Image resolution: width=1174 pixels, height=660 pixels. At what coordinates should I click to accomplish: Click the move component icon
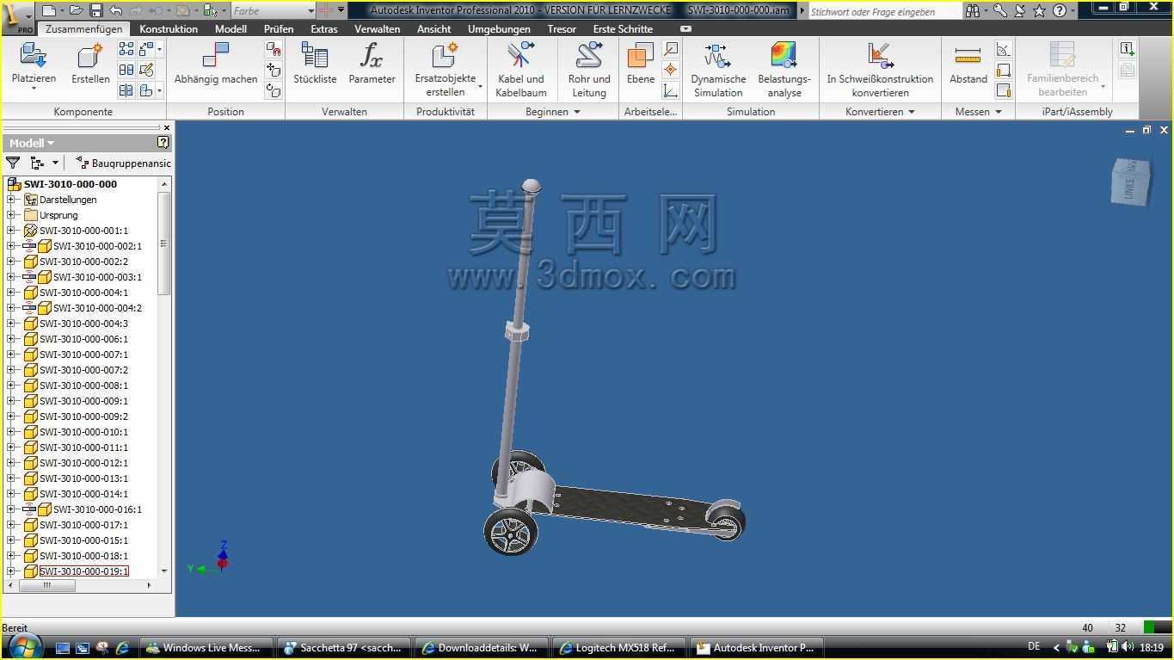click(x=274, y=70)
